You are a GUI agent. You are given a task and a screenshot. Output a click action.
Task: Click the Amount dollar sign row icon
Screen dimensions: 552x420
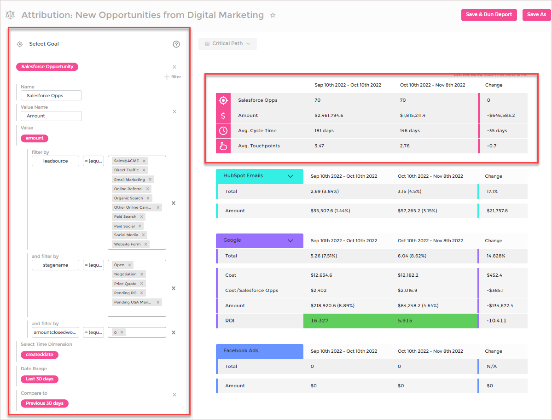pyautogui.click(x=223, y=116)
